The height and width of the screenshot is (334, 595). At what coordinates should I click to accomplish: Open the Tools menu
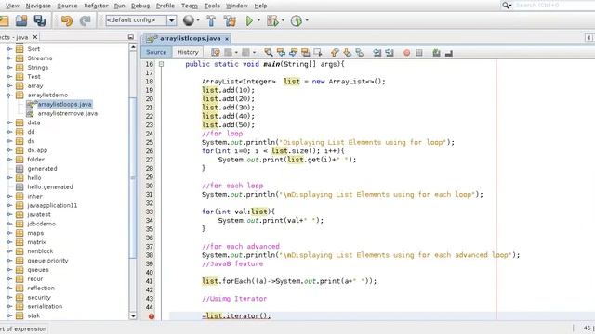click(212, 6)
